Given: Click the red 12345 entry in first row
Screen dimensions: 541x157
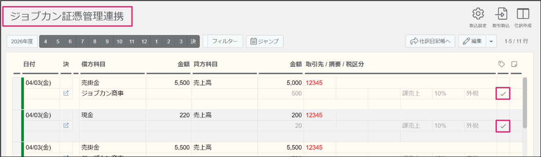Looking at the screenshot, I should tap(314, 83).
